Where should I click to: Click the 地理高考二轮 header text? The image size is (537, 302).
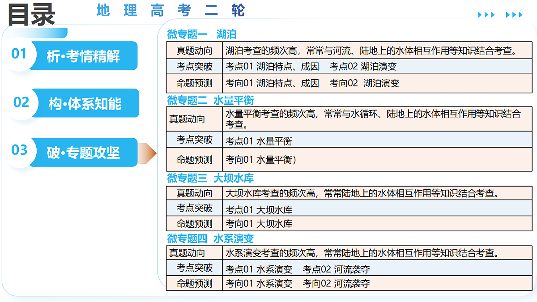(x=171, y=10)
